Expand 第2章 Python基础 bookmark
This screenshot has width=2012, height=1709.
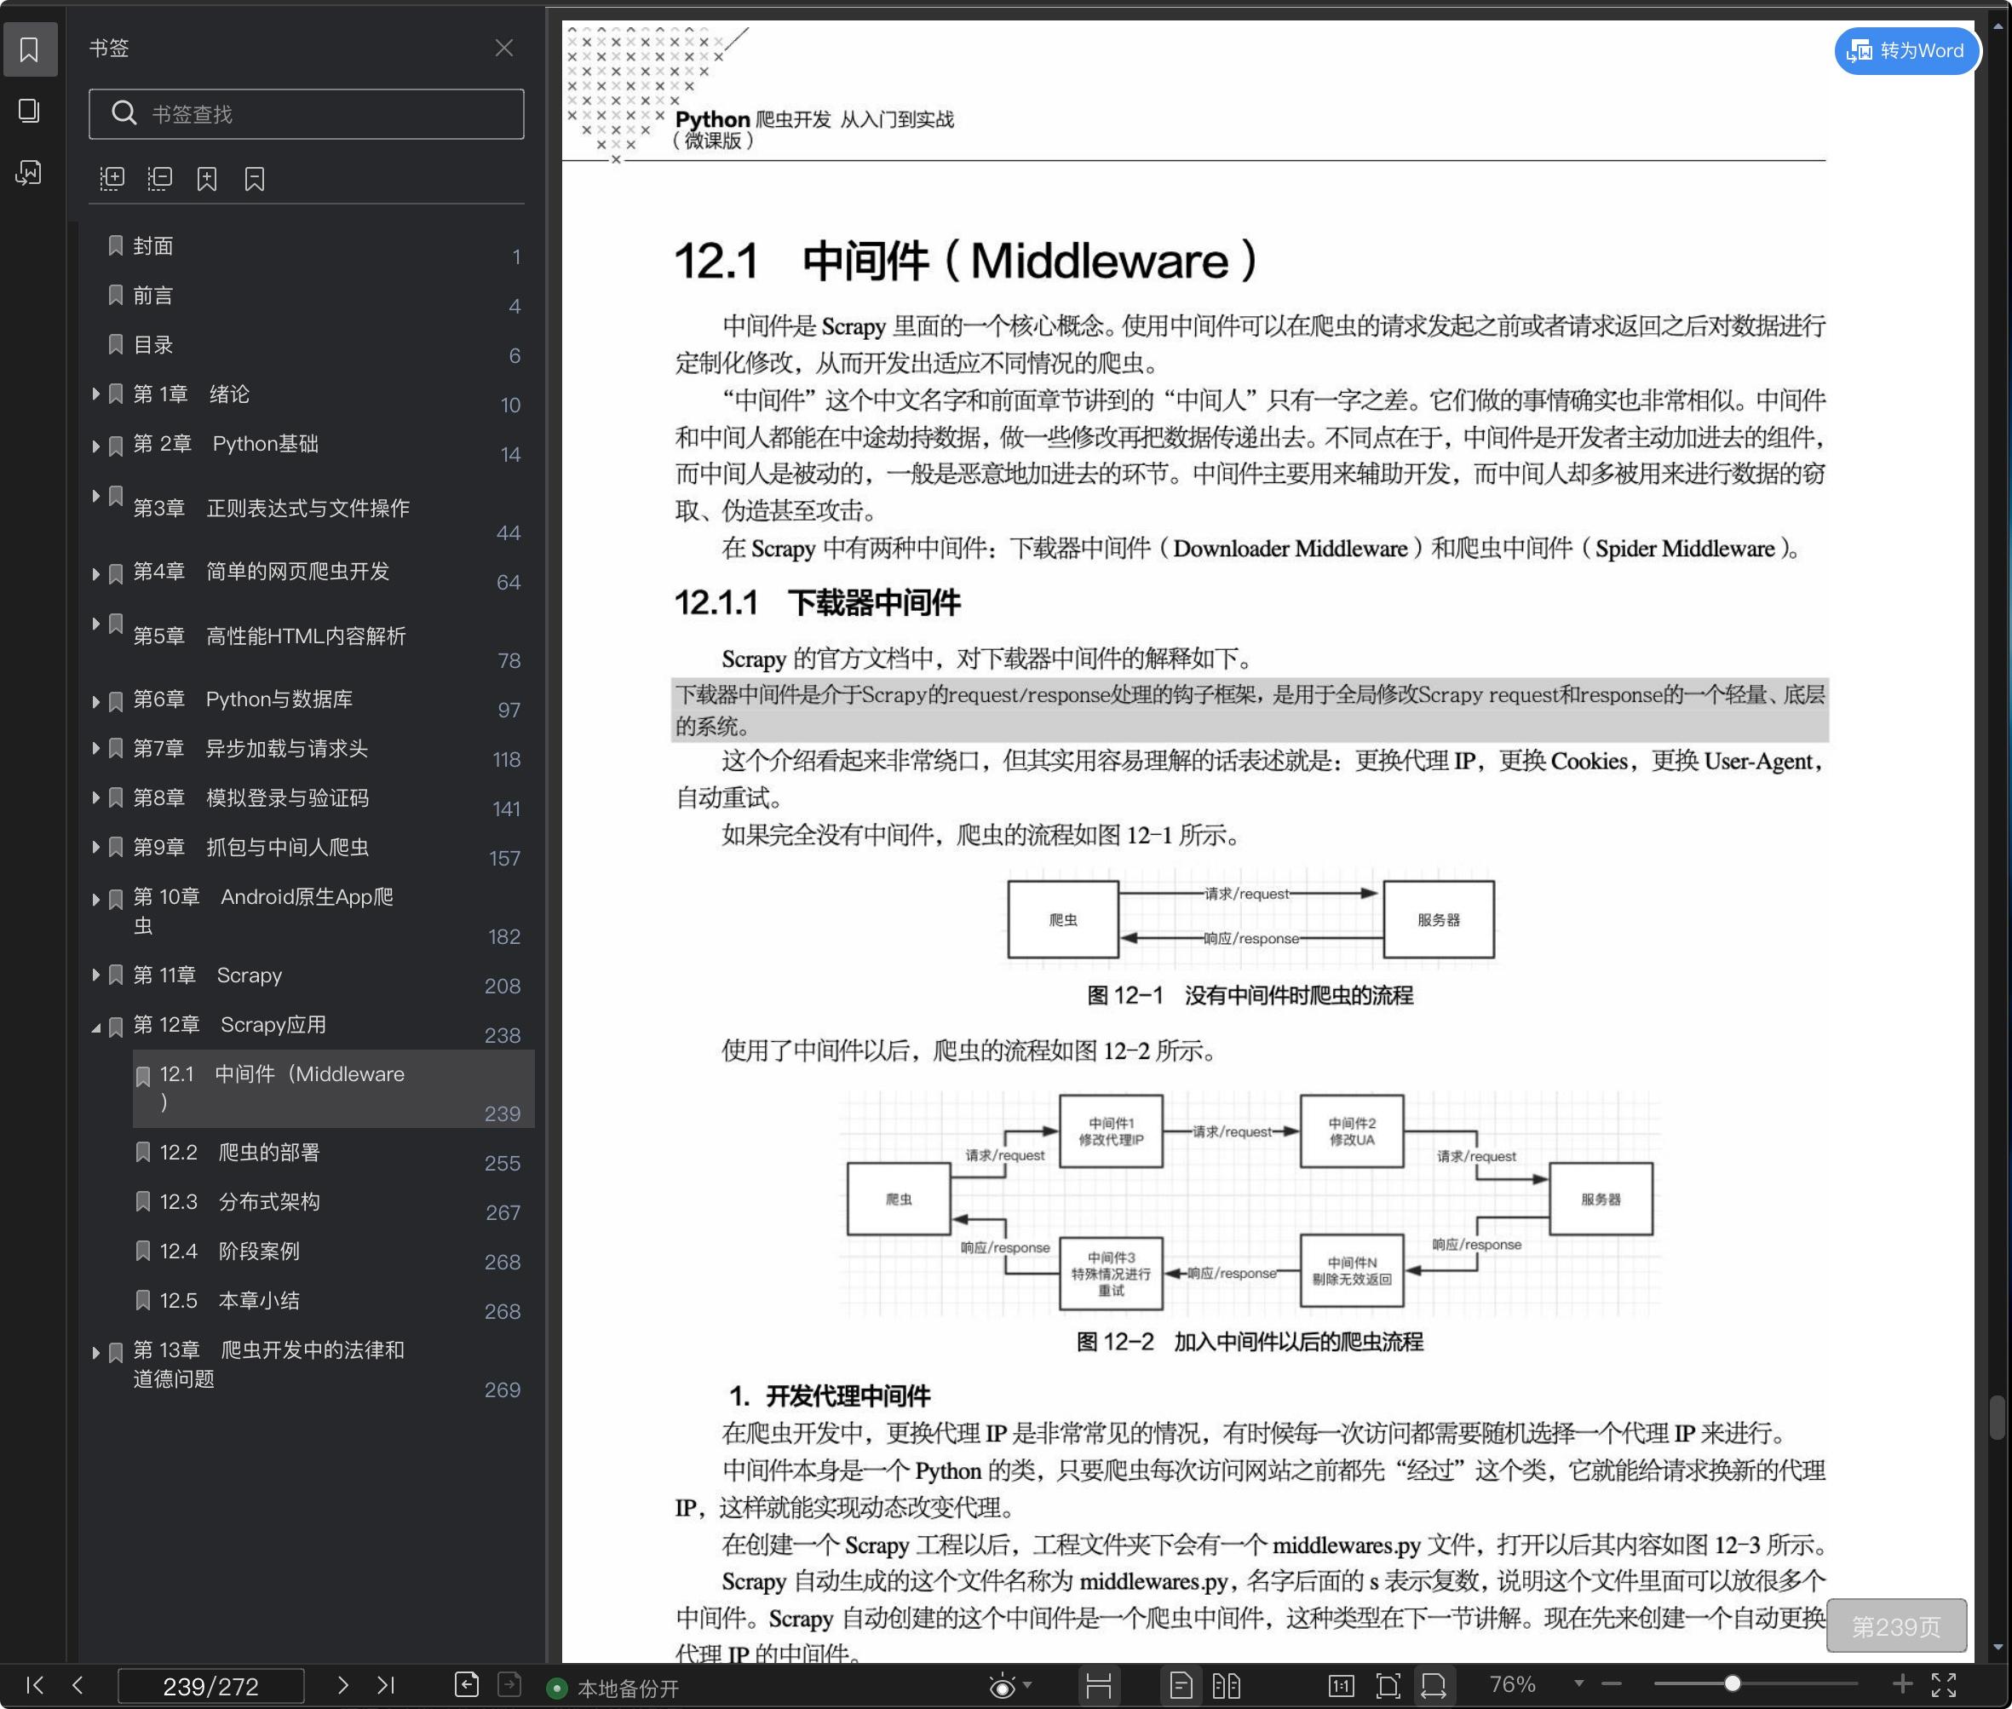[x=96, y=446]
